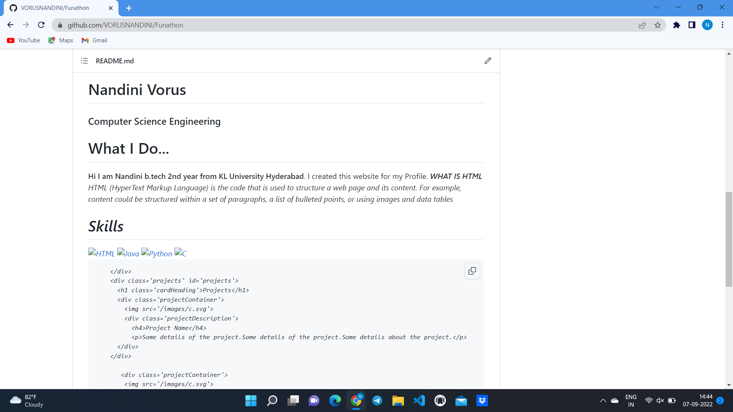Open a new browser tab
733x412 pixels.
pos(129,8)
